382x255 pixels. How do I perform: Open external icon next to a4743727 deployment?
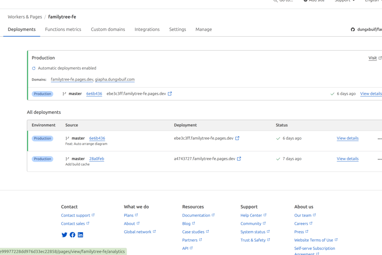coord(239,158)
